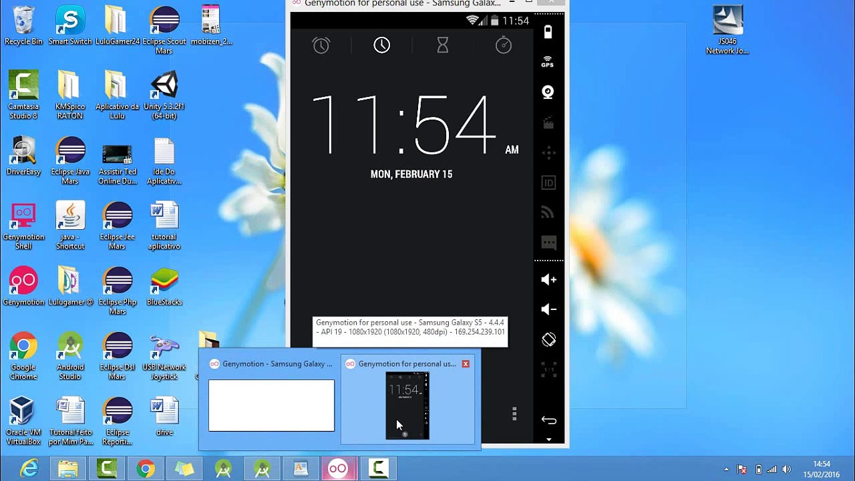The image size is (855, 481).
Task: Open USB Network Joystick shortcut
Action: 164,357
